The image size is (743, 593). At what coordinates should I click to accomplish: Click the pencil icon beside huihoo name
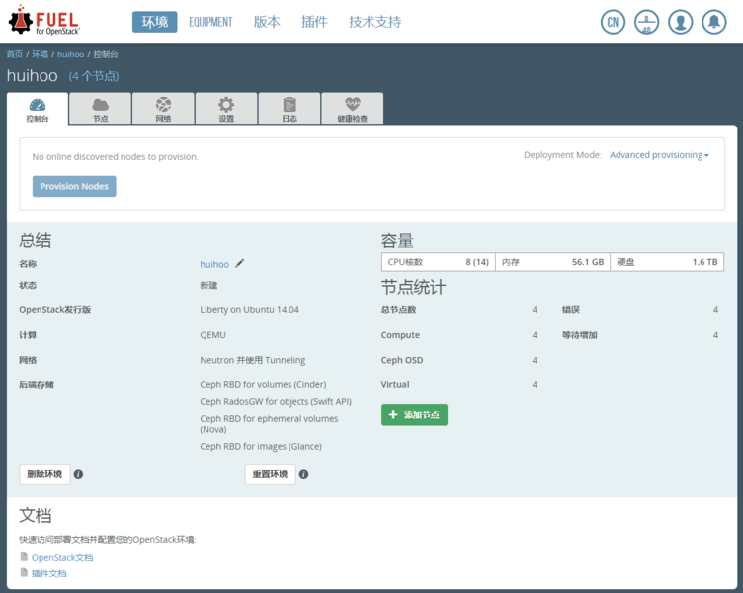pyautogui.click(x=240, y=264)
